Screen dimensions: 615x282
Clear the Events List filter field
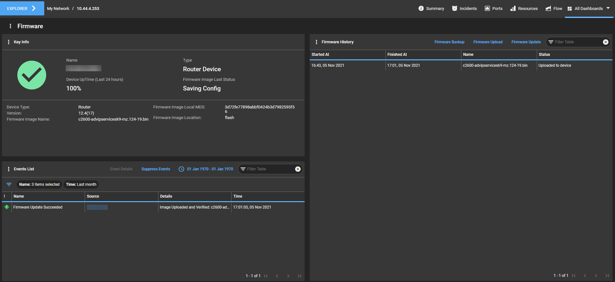click(x=298, y=169)
